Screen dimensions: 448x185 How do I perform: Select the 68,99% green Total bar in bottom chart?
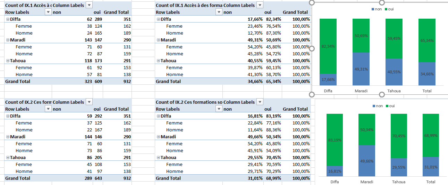click(431, 135)
